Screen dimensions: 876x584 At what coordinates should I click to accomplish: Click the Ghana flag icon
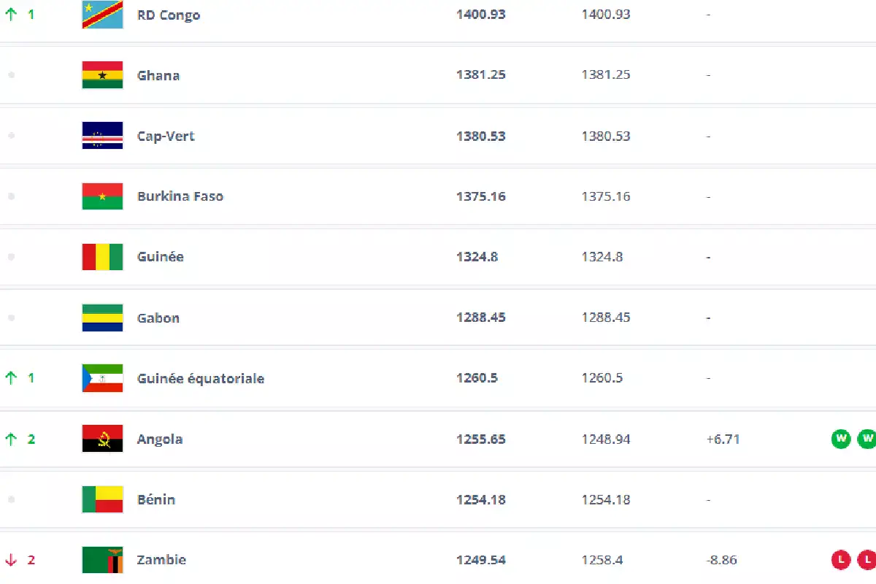102,75
